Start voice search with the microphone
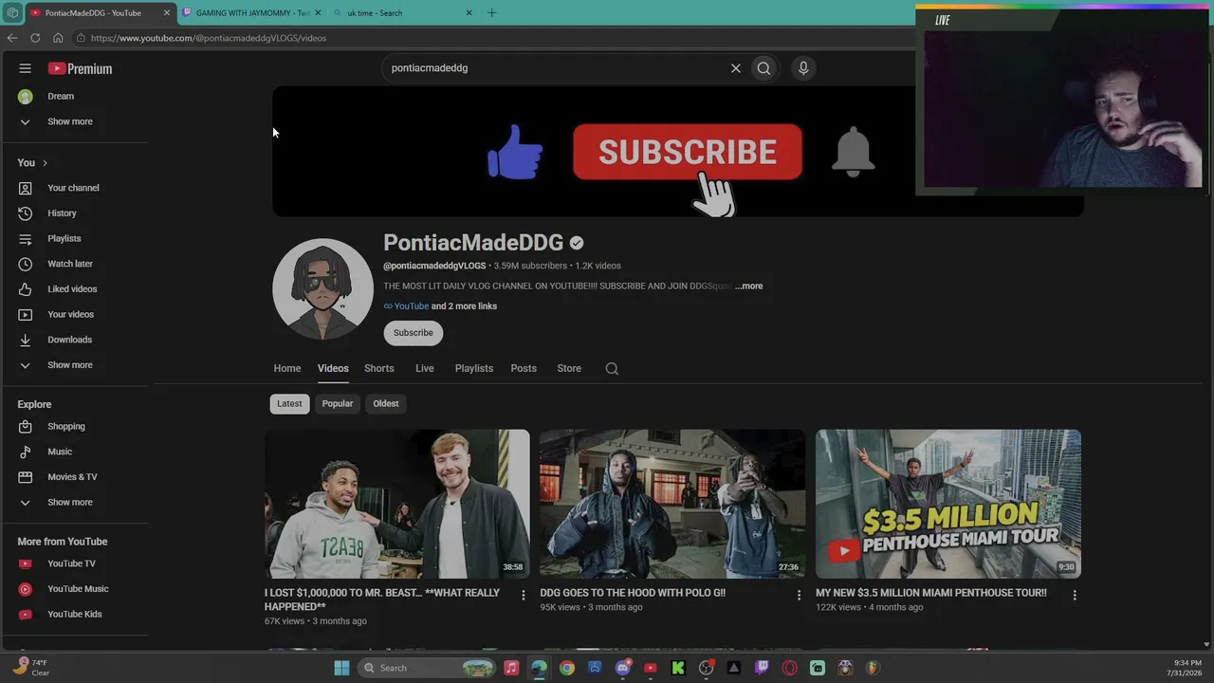The height and width of the screenshot is (683, 1214). click(803, 68)
